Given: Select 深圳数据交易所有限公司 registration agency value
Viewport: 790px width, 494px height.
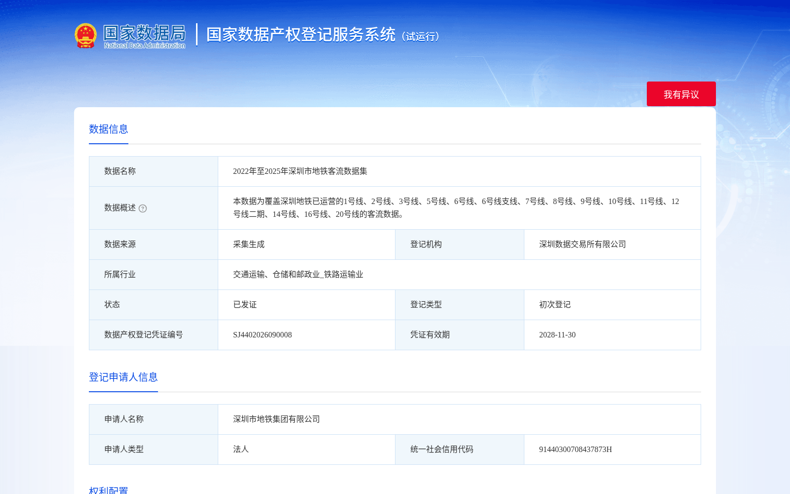Looking at the screenshot, I should [x=583, y=245].
